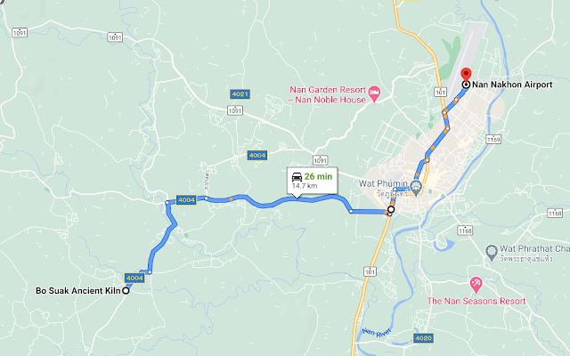Click the Nan River label
The image size is (570, 356).
point(377,332)
